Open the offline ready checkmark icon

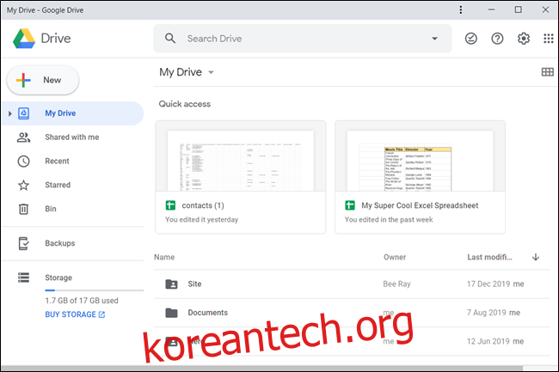tap(471, 39)
